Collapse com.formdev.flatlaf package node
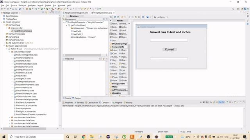Viewport: 250px width, 140px height. 9,52
